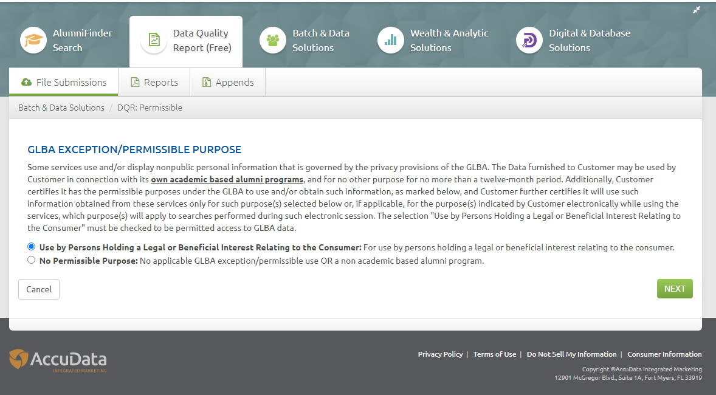Viewport: 716px width, 395px height.
Task: Switch to Reports tab
Action: coord(154,82)
